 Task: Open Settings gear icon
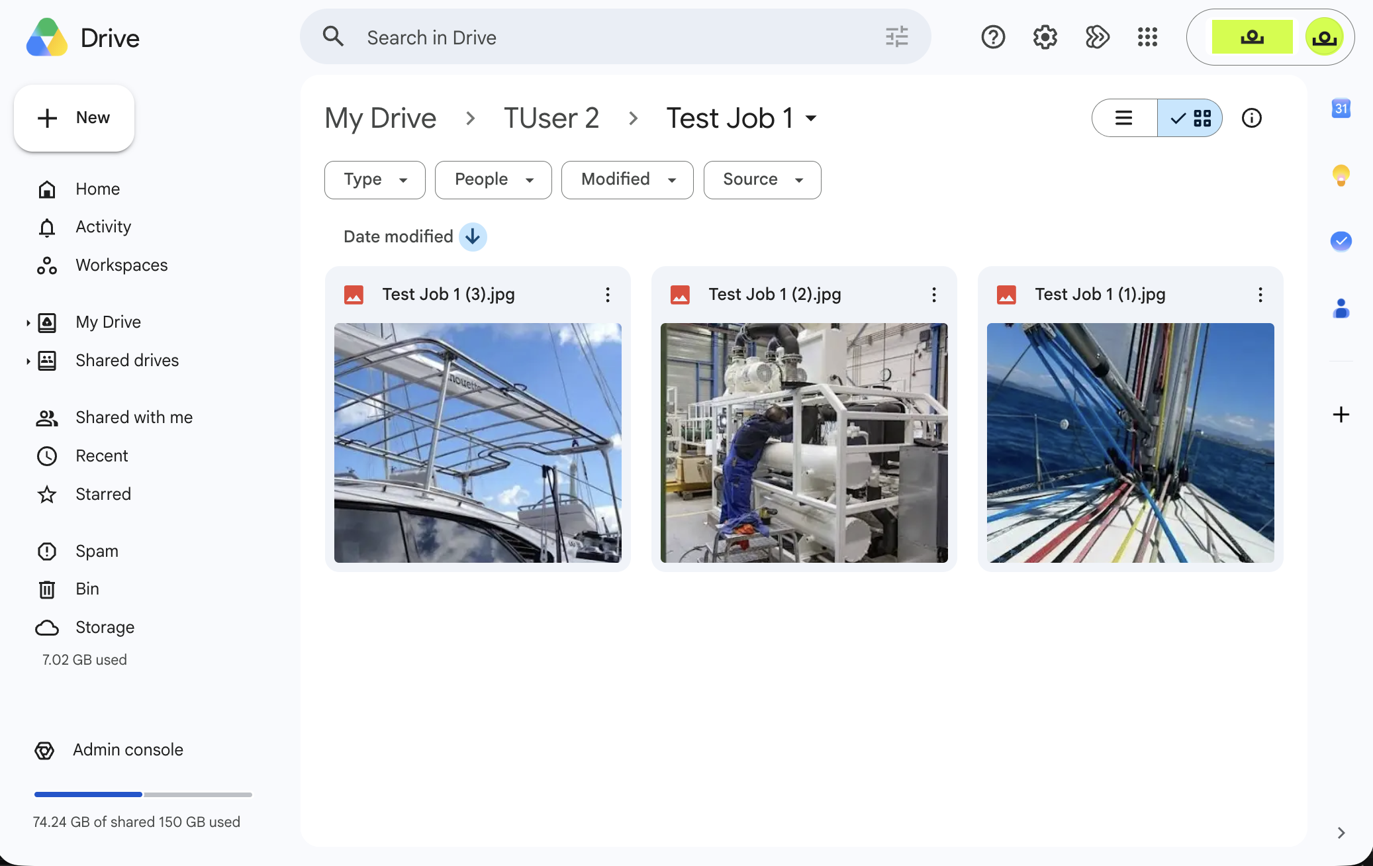tap(1045, 37)
